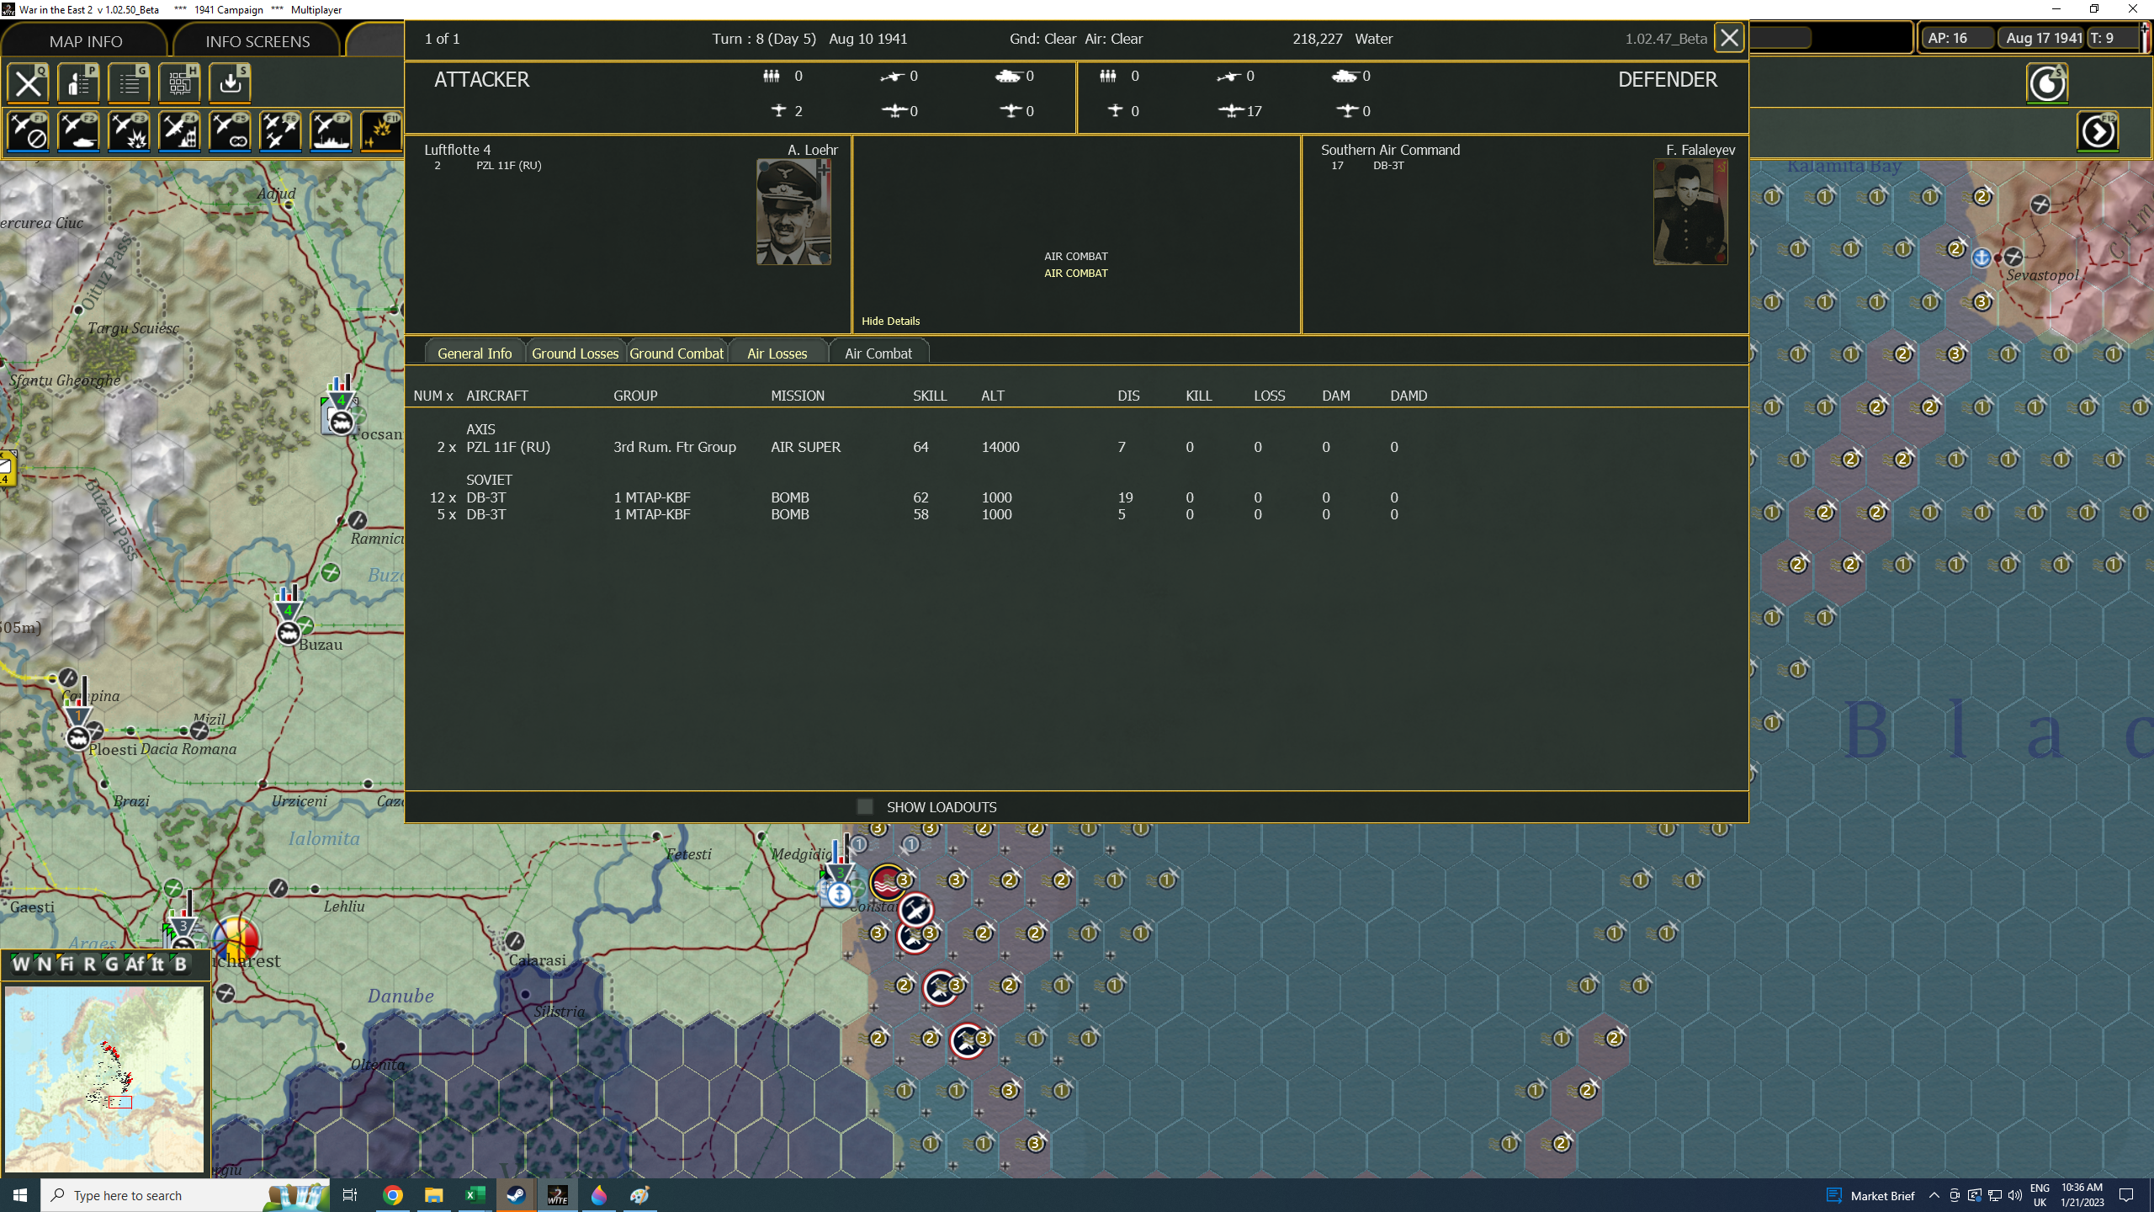
Task: Click the Sevastopol blue port icon
Action: (1982, 258)
